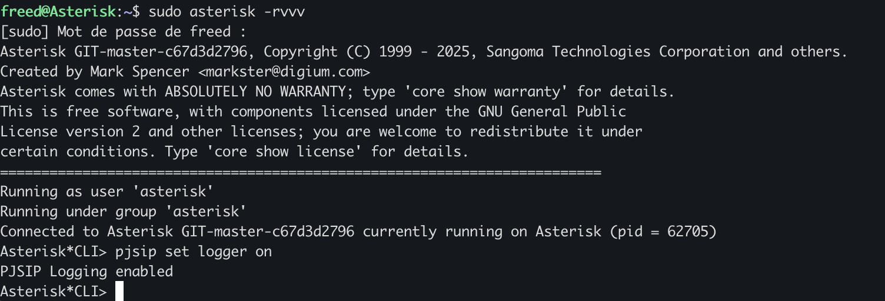
Task: Click the 'License version 2' text
Action: (69, 132)
